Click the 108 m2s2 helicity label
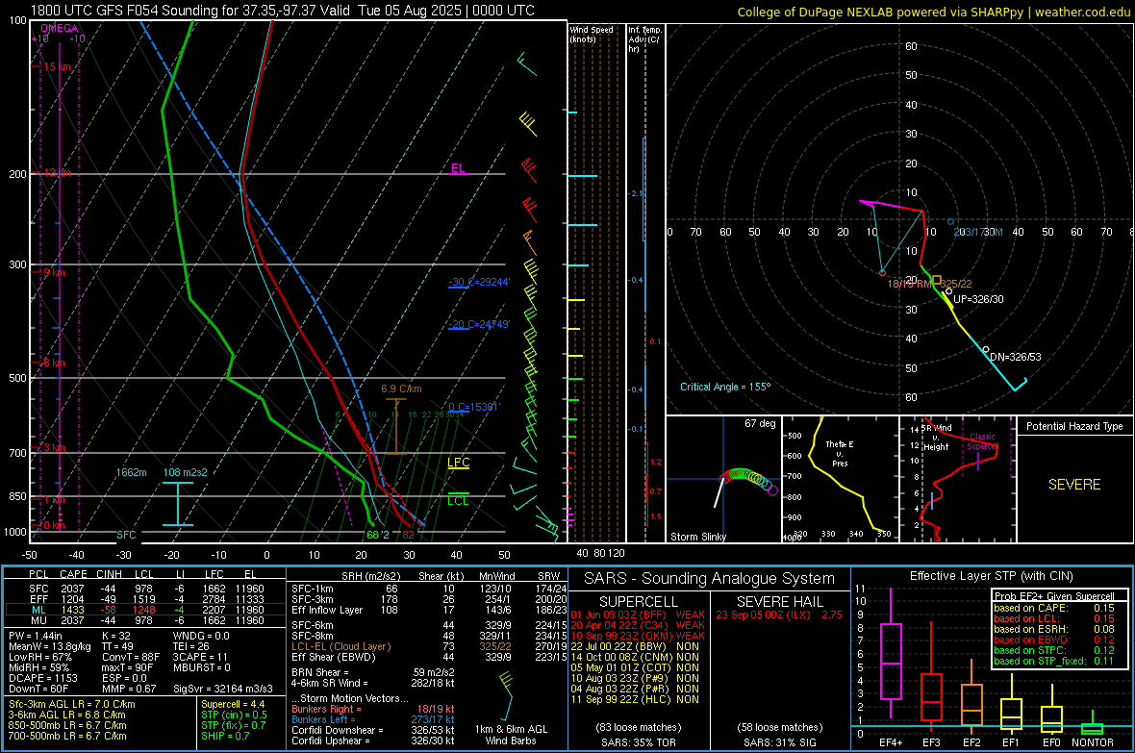The width and height of the screenshot is (1135, 753). [186, 472]
